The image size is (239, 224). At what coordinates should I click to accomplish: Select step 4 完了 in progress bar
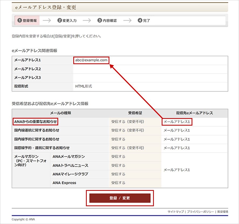pyautogui.click(x=144, y=20)
